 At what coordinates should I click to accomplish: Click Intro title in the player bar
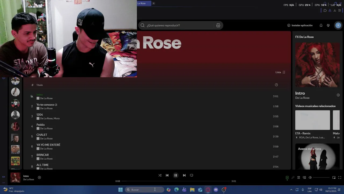(26, 176)
